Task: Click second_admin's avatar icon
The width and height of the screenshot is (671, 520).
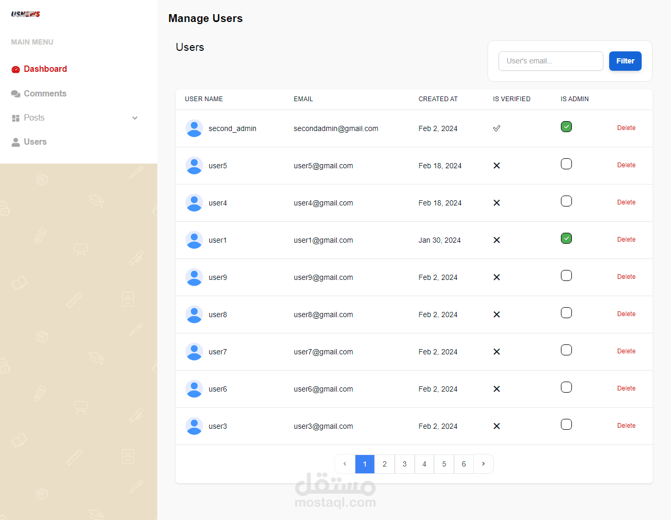Action: pyautogui.click(x=194, y=128)
